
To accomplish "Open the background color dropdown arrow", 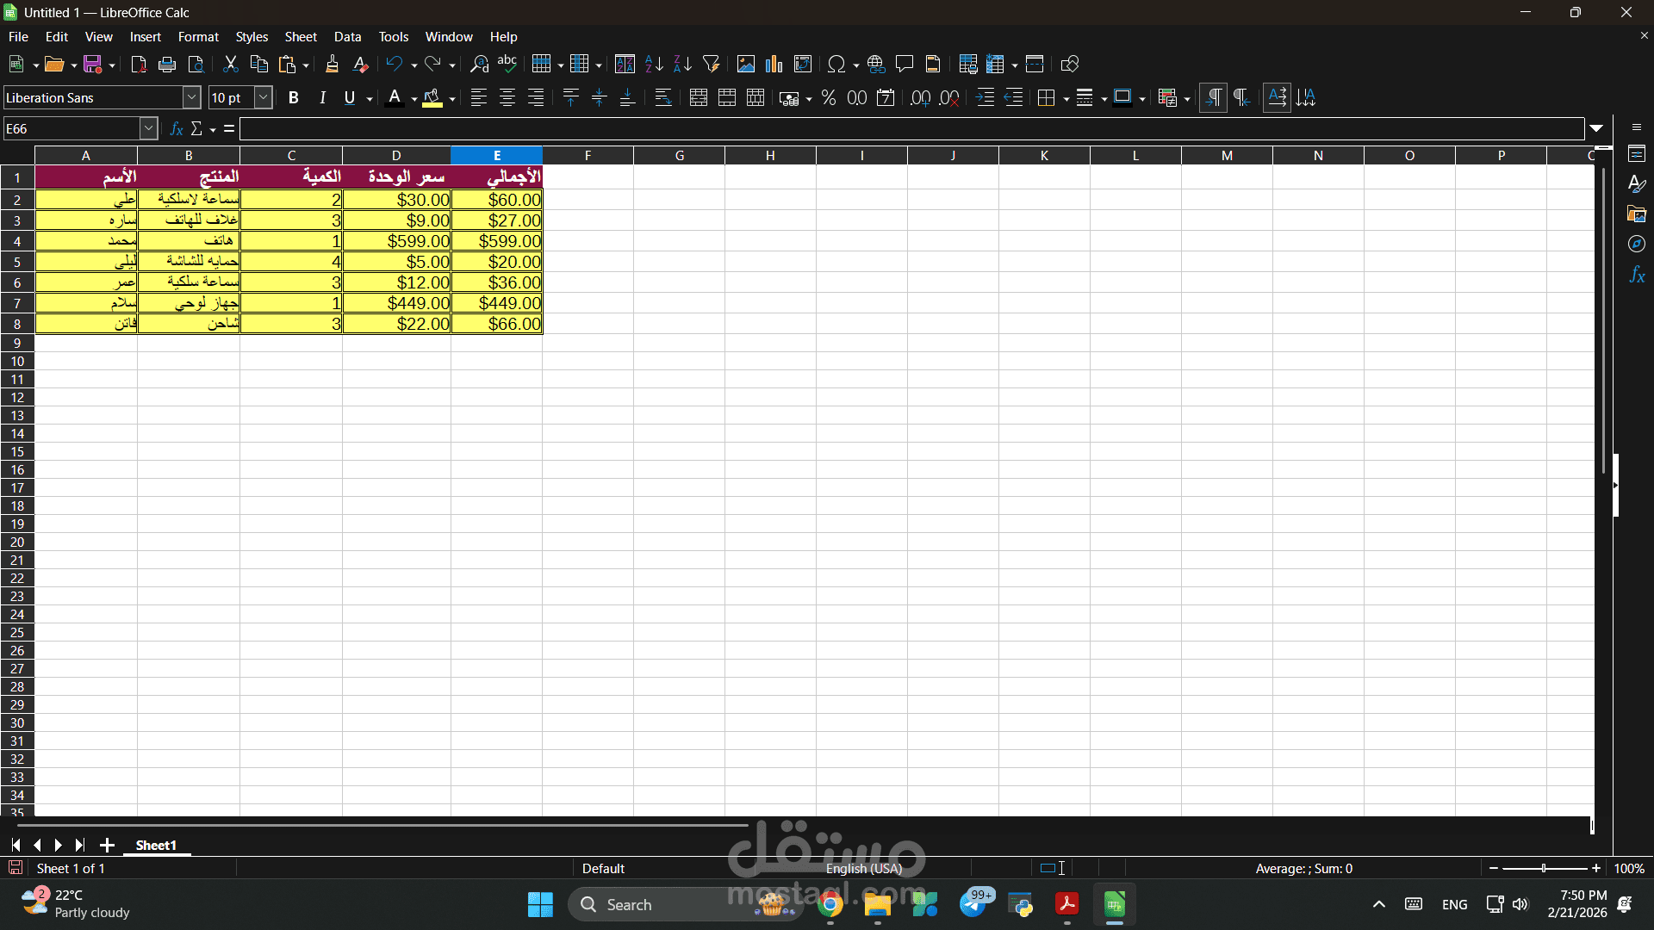I will 452,98.
